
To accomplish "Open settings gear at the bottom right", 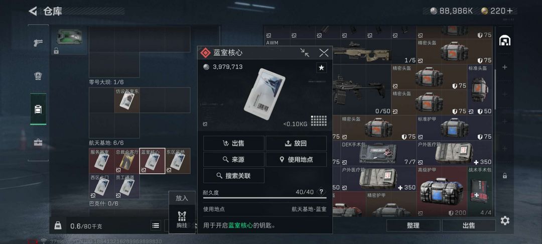I will (505, 220).
